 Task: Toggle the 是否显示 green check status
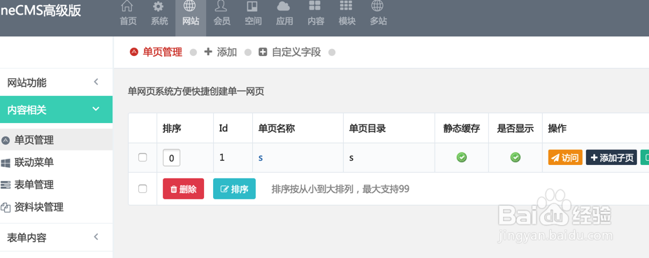516,157
